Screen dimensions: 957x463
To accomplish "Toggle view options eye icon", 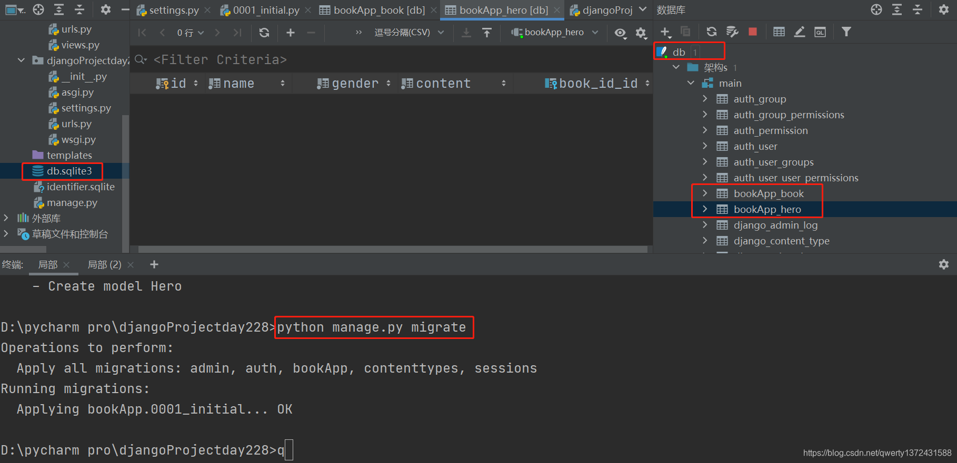I will pos(621,33).
